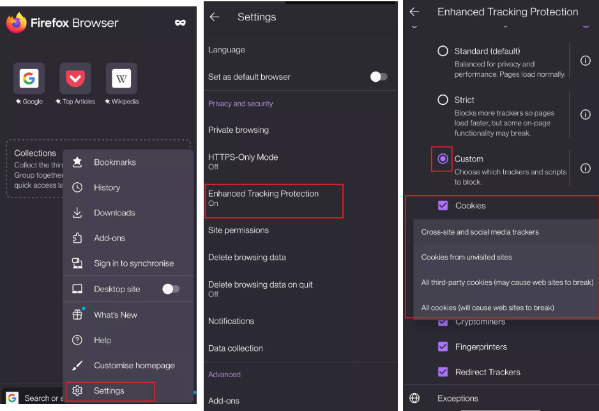599x411 pixels.
Task: Open the Pocket Top Articles shortcut
Action: [75, 79]
